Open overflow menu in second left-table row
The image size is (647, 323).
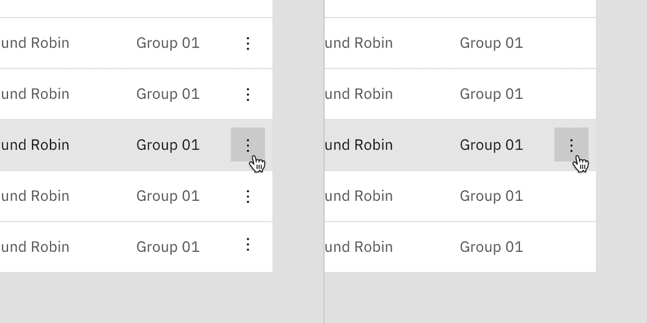click(x=248, y=94)
